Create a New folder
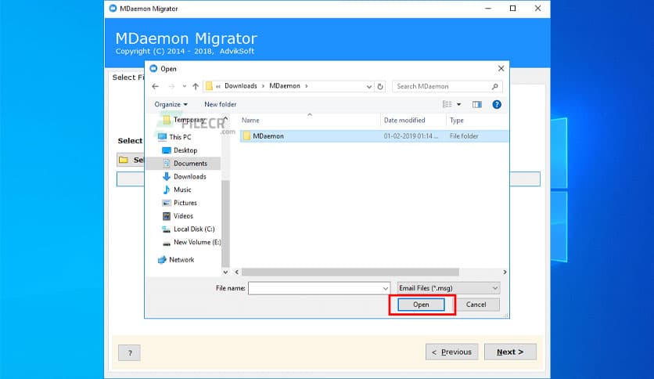The width and height of the screenshot is (654, 379). (221, 104)
